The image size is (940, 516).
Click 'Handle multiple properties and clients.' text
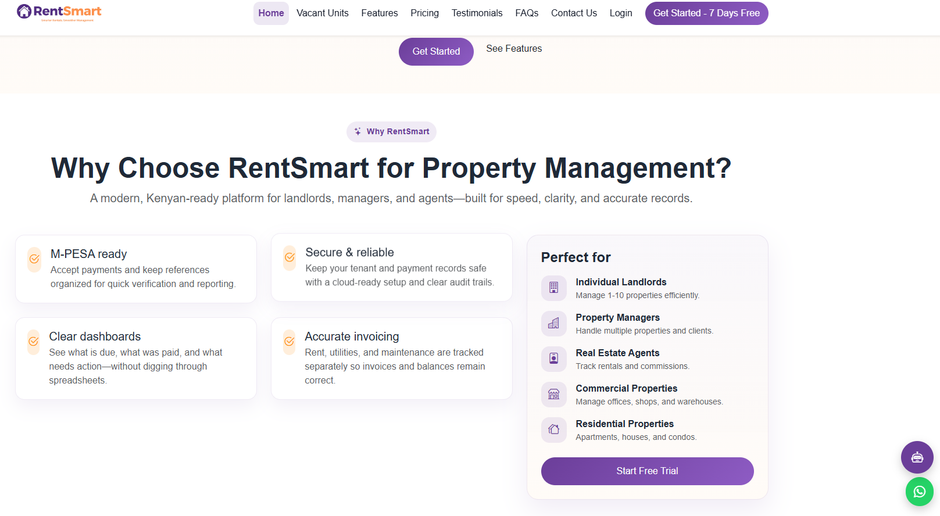644,331
